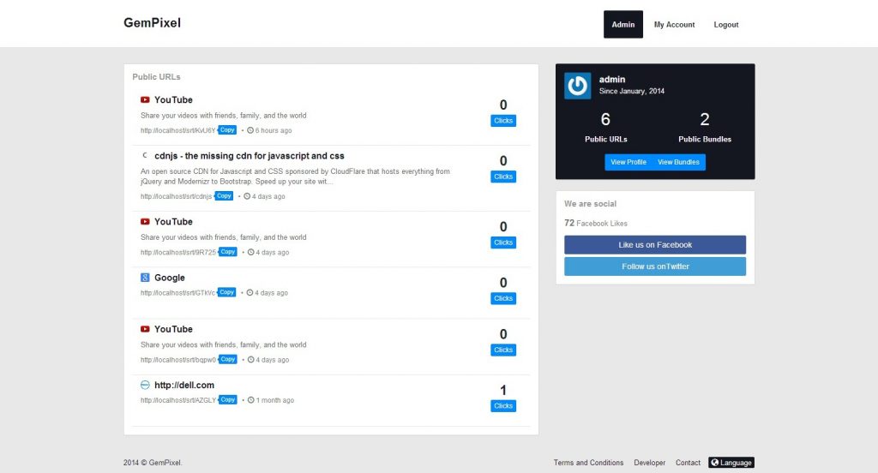Click the 'Since January, 2014' text
The width and height of the screenshot is (878, 473).
tap(632, 91)
